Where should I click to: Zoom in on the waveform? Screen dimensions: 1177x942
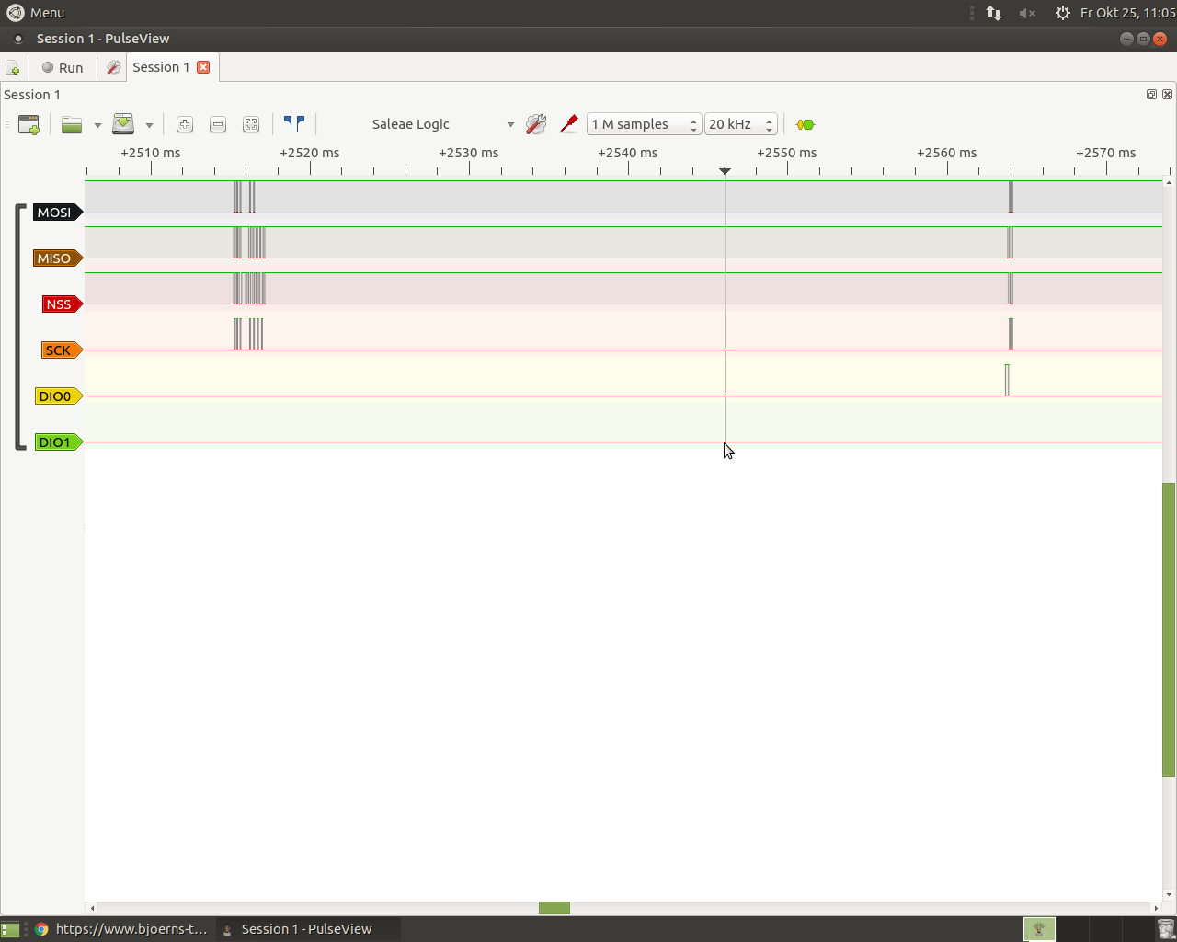185,125
